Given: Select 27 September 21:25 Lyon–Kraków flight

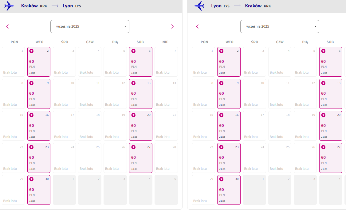Looking at the screenshot, I should pyautogui.click(x=331, y=158).
